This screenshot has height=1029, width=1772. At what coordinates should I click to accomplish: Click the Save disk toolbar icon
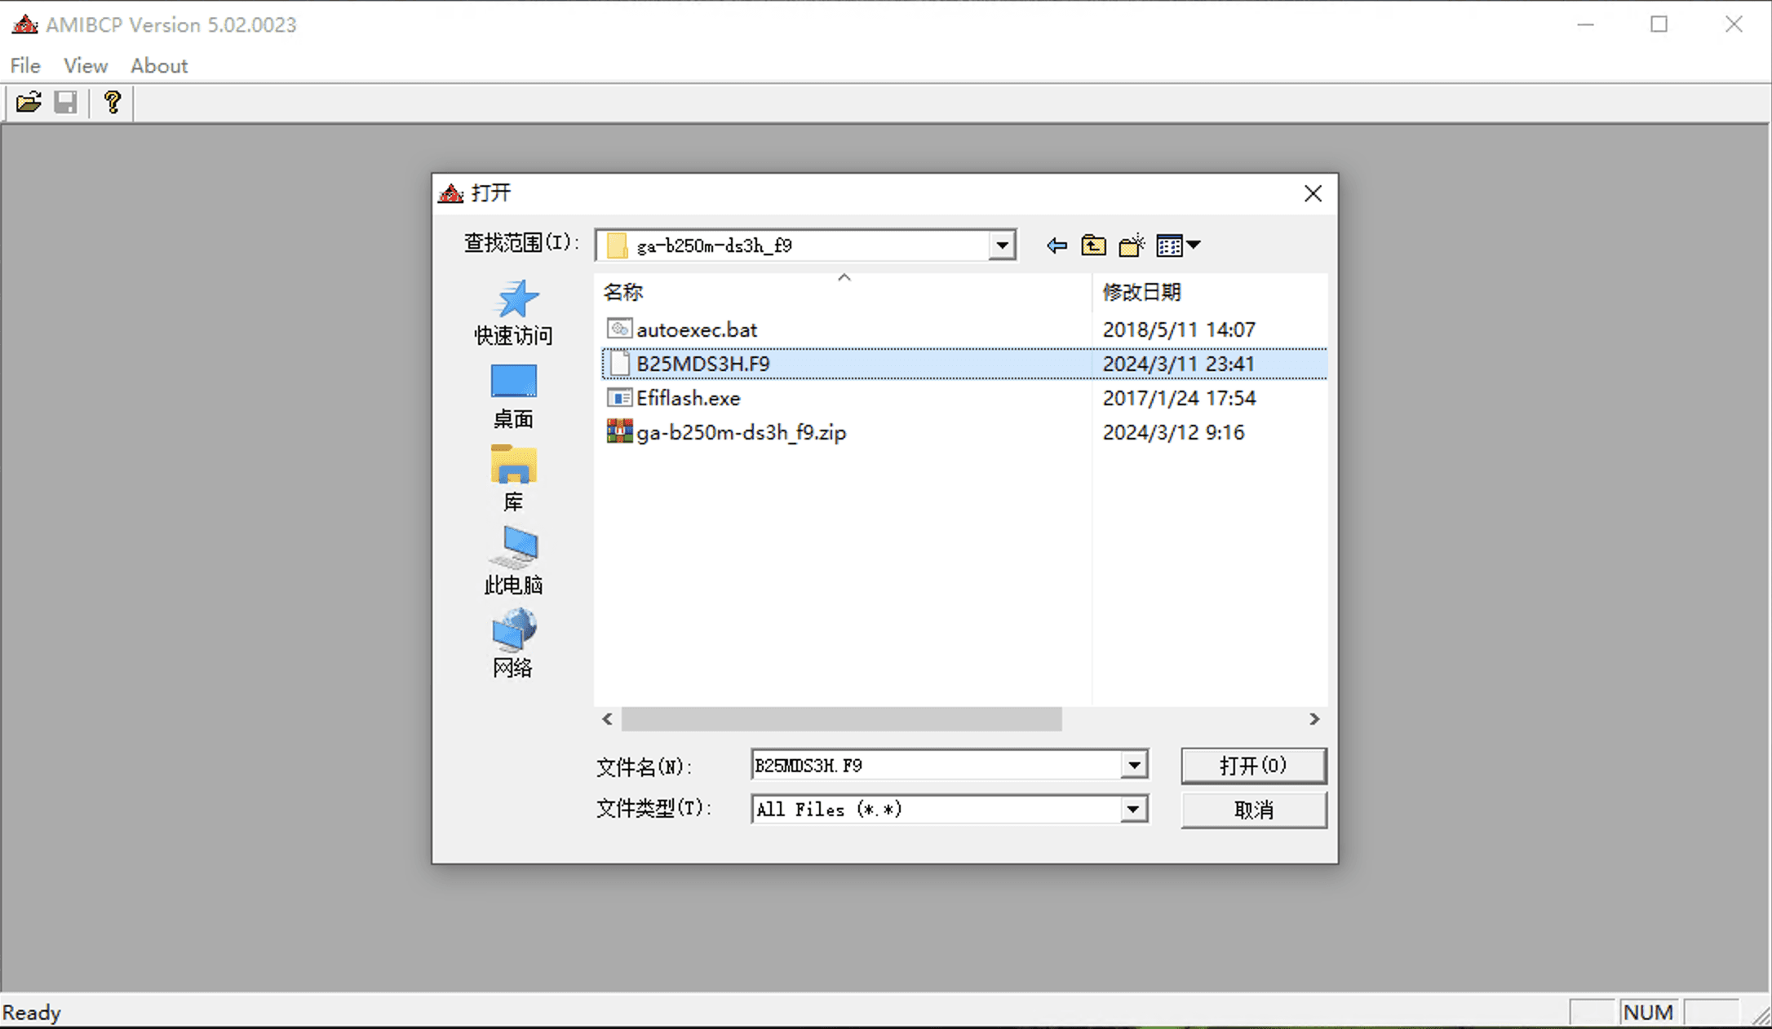pos(65,103)
